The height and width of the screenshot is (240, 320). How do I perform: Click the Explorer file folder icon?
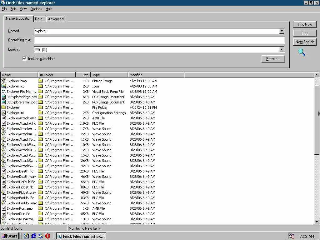coord(4,107)
